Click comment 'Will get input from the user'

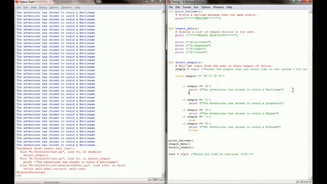pos(224,66)
